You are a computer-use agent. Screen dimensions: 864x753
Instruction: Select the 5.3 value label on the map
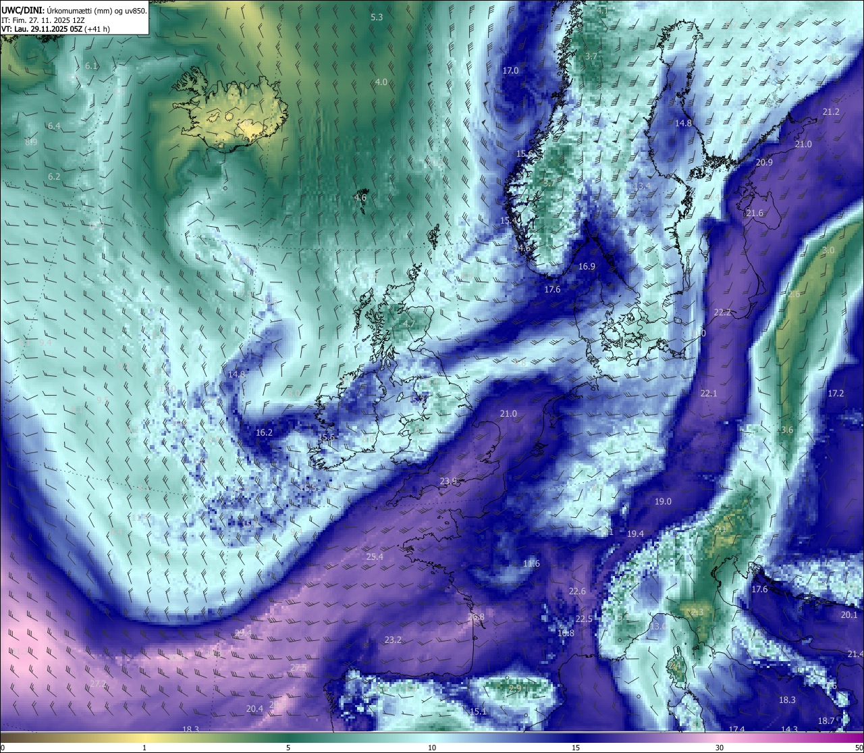377,18
